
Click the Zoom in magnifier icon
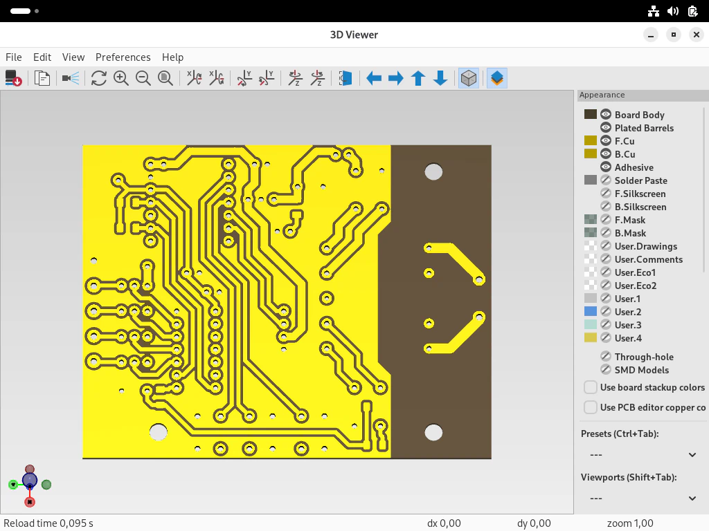[120, 78]
